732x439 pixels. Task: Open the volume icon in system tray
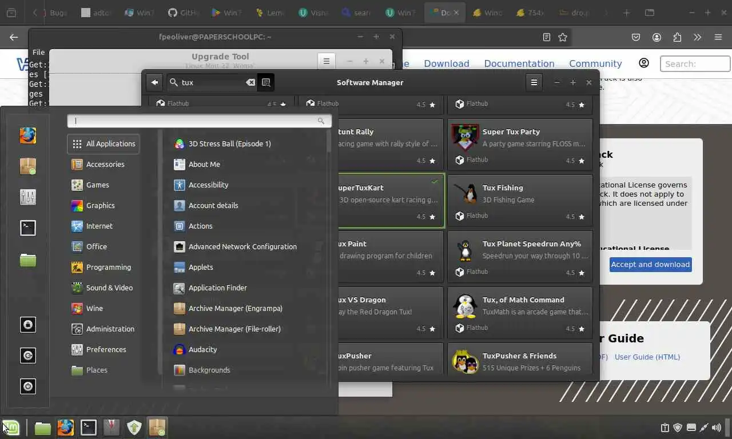tap(717, 428)
